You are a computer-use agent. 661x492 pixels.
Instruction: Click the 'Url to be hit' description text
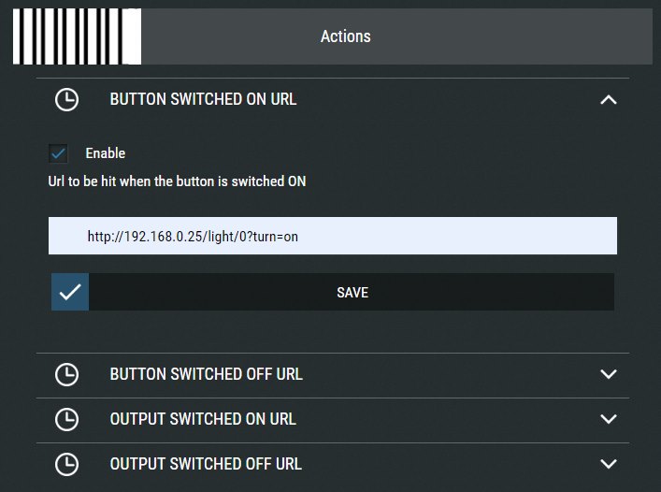coord(177,181)
